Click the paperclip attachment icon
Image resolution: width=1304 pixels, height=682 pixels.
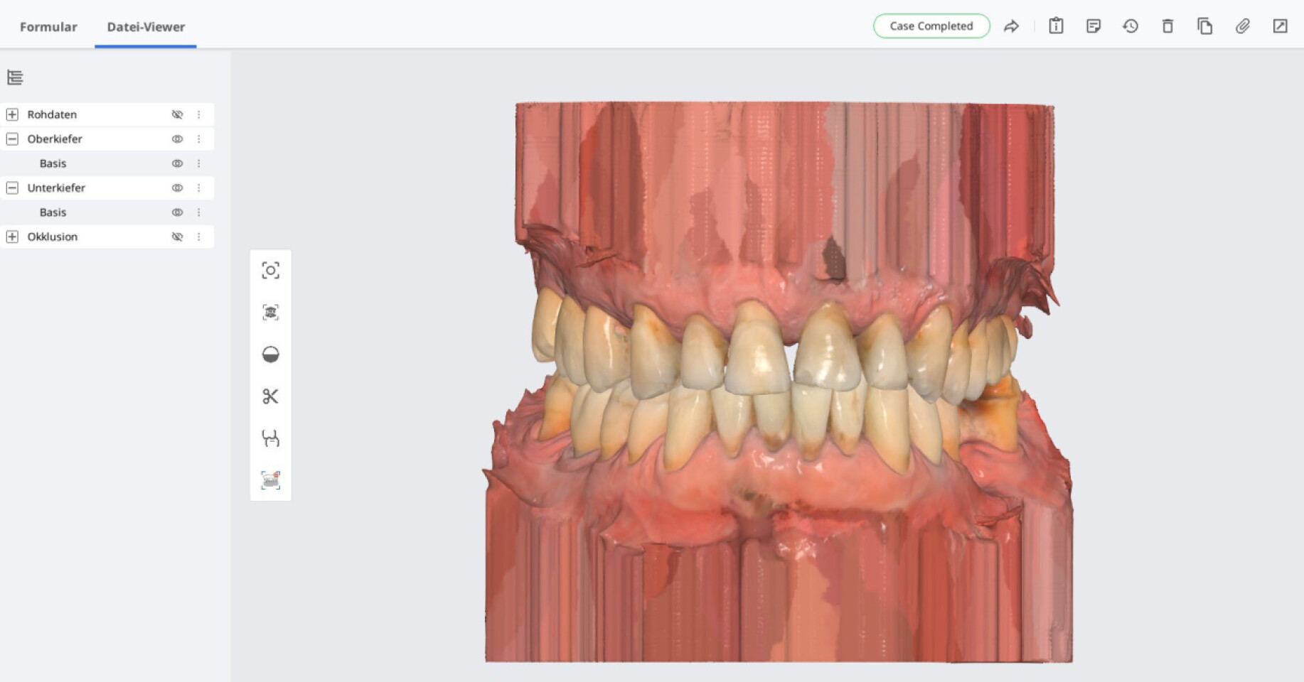tap(1242, 26)
